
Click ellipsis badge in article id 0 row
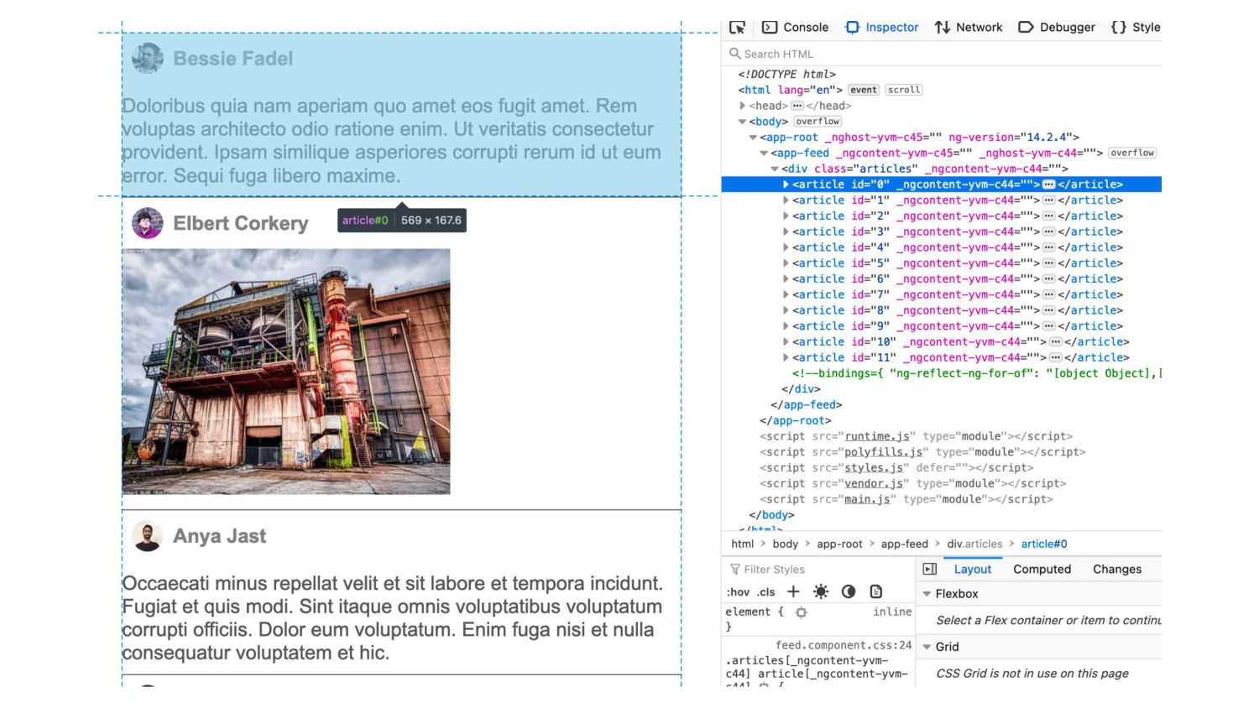[x=1049, y=185]
